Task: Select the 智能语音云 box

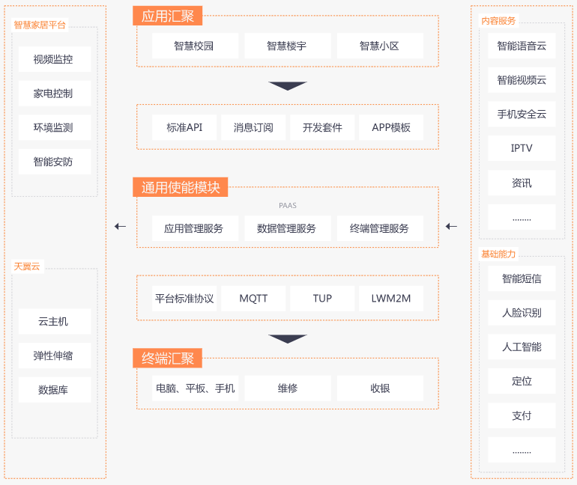Action: [x=522, y=46]
